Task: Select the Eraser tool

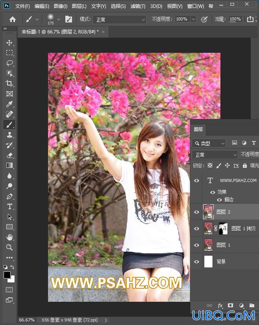Action: coord(9,155)
